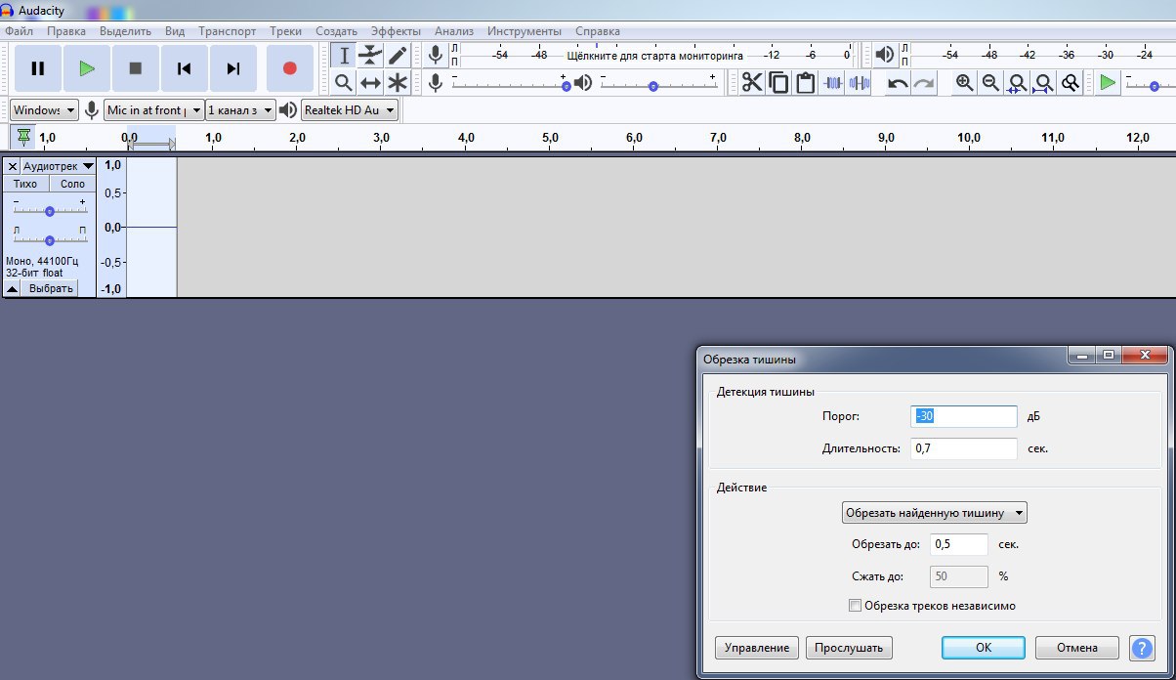Screen dimensions: 1176x680
Task: Open the Realtek HD Au playback device dropdown
Action: coord(350,110)
